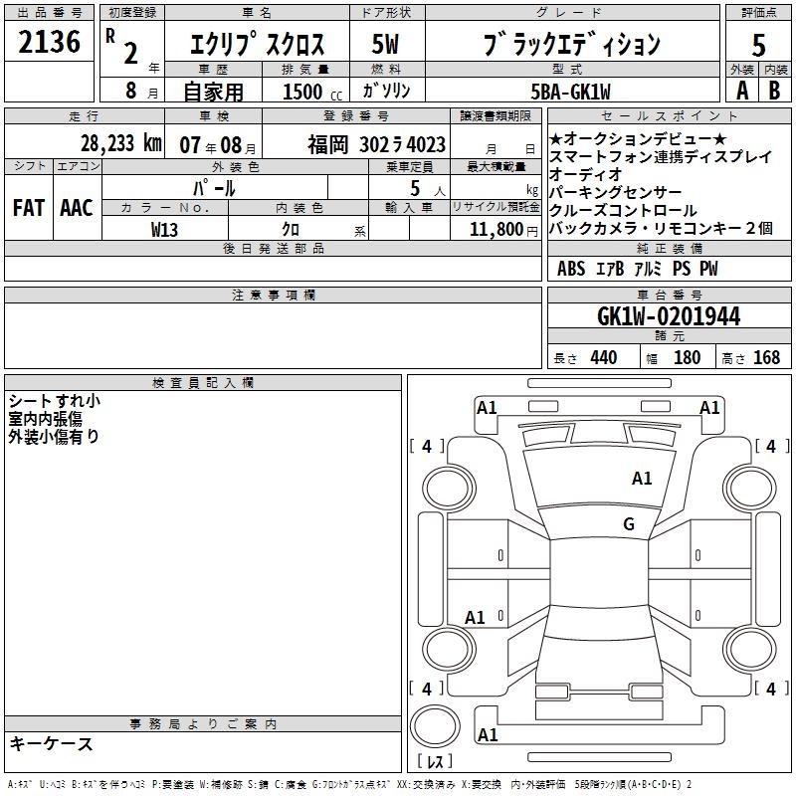Click the G mark on the windshield

click(x=628, y=524)
